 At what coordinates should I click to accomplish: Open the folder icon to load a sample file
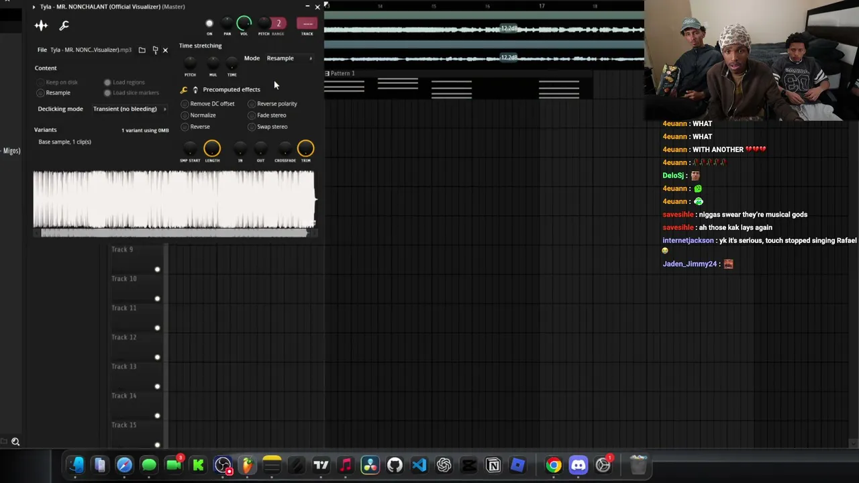tap(142, 50)
